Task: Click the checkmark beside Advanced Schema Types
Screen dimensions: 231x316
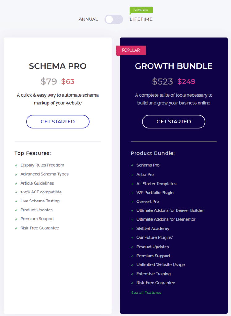Action: (x=16, y=174)
